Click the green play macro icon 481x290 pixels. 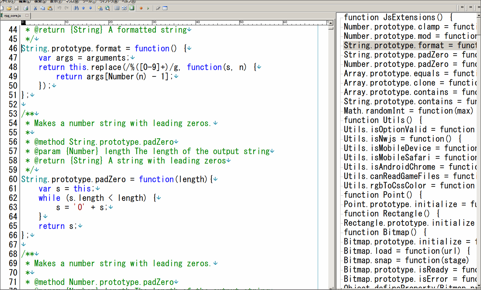[x=148, y=8]
